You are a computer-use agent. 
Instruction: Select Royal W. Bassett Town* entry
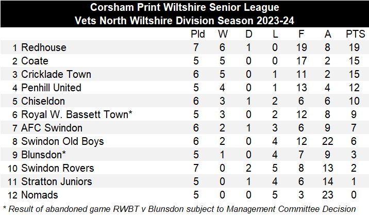tap(77, 114)
